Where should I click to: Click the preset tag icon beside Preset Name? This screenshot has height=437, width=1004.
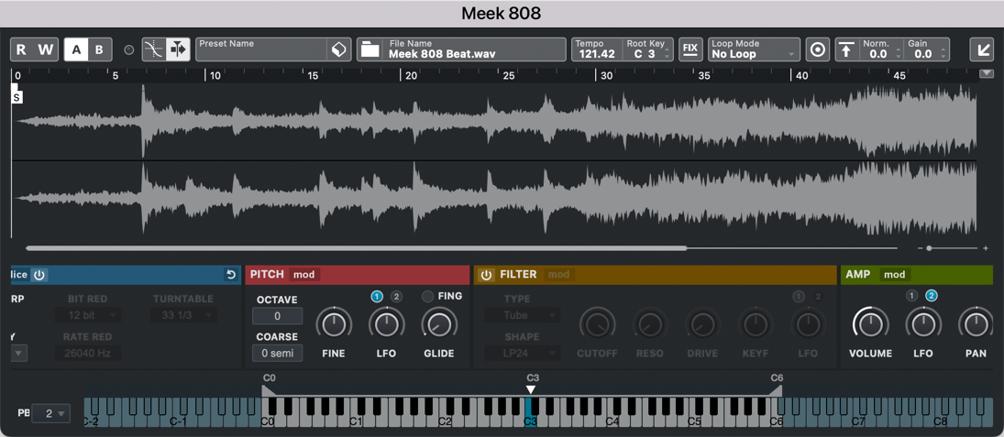coord(339,49)
